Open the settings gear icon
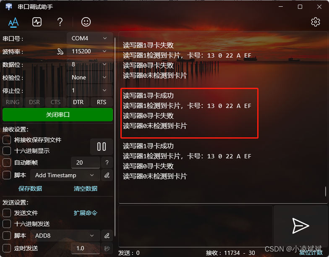The width and height of the screenshot is (329, 257). tap(316, 22)
